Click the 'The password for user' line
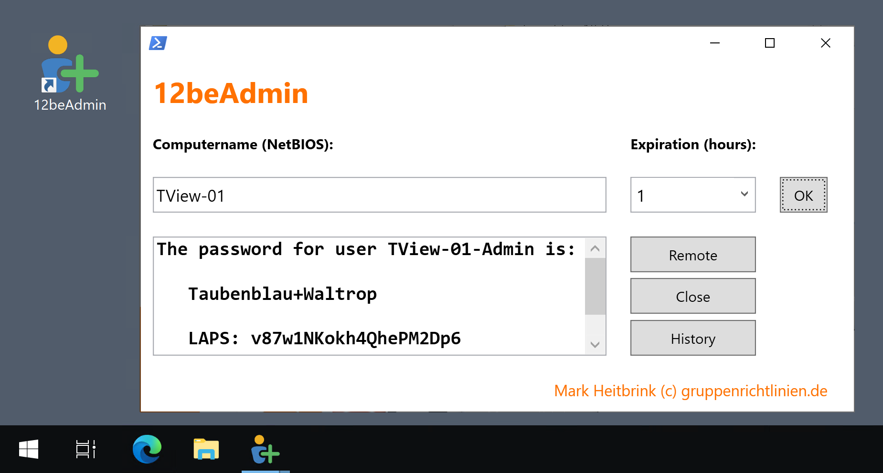 pyautogui.click(x=366, y=249)
